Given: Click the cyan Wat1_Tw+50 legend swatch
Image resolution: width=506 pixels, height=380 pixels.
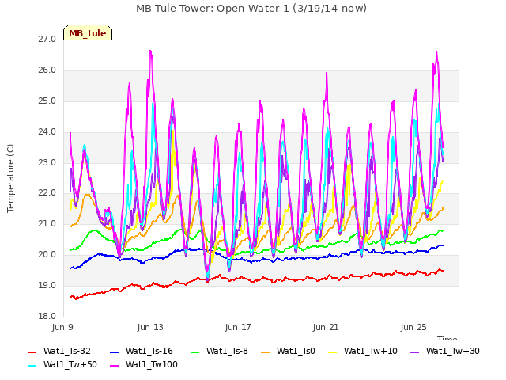Looking at the screenshot, I should [32, 366].
